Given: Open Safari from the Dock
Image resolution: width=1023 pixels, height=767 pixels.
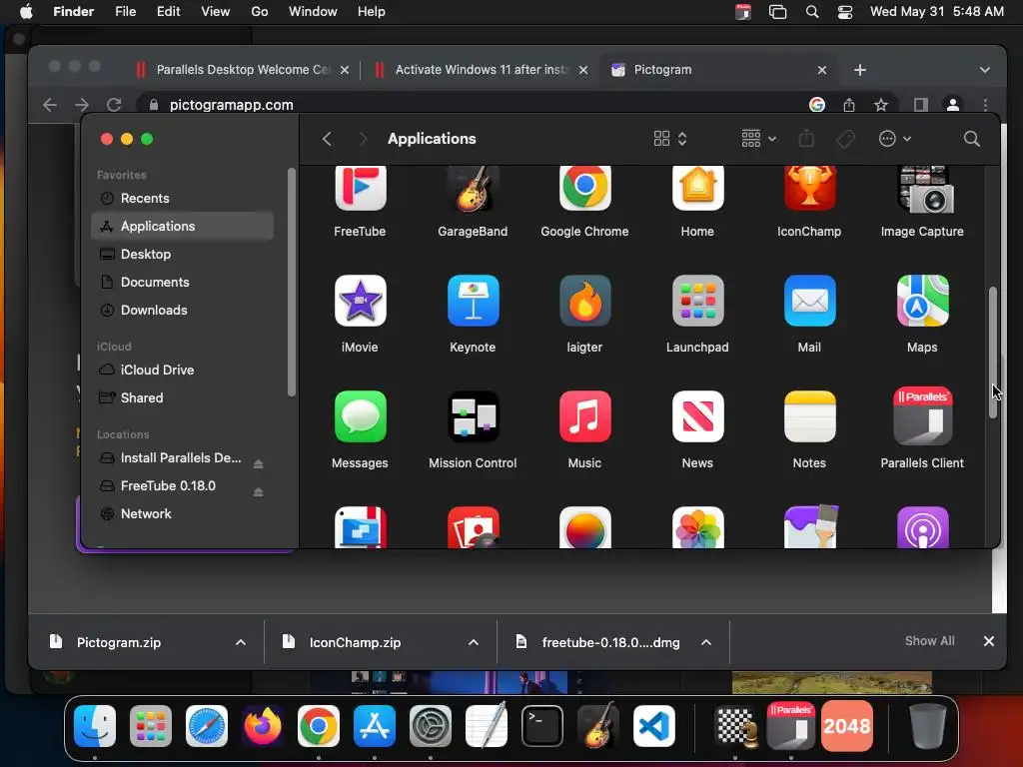Looking at the screenshot, I should (207, 726).
